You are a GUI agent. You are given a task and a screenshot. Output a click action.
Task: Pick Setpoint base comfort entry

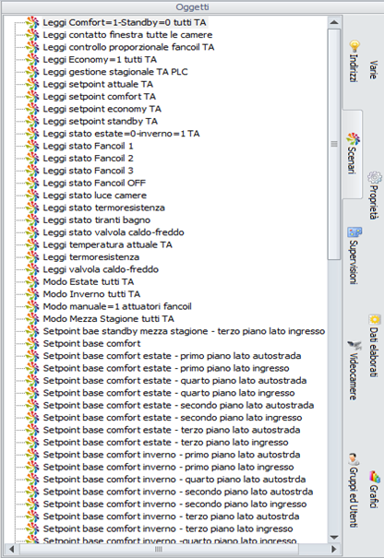click(x=92, y=343)
